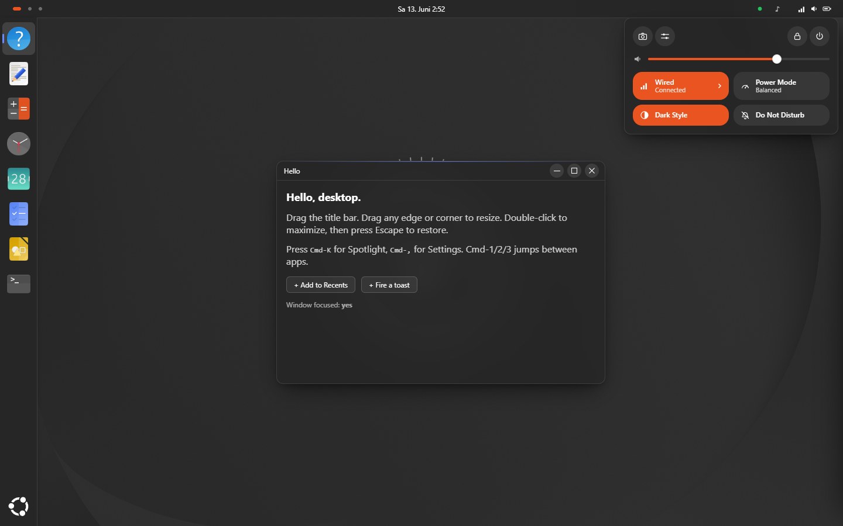
Task: Click the green status dot in top bar
Action: [x=760, y=9]
